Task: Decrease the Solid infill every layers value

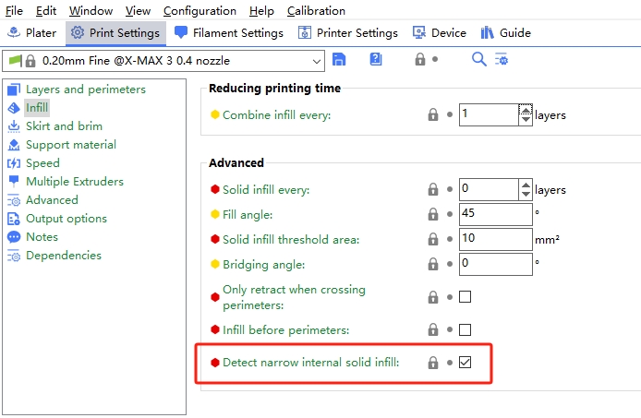Action: (x=526, y=195)
